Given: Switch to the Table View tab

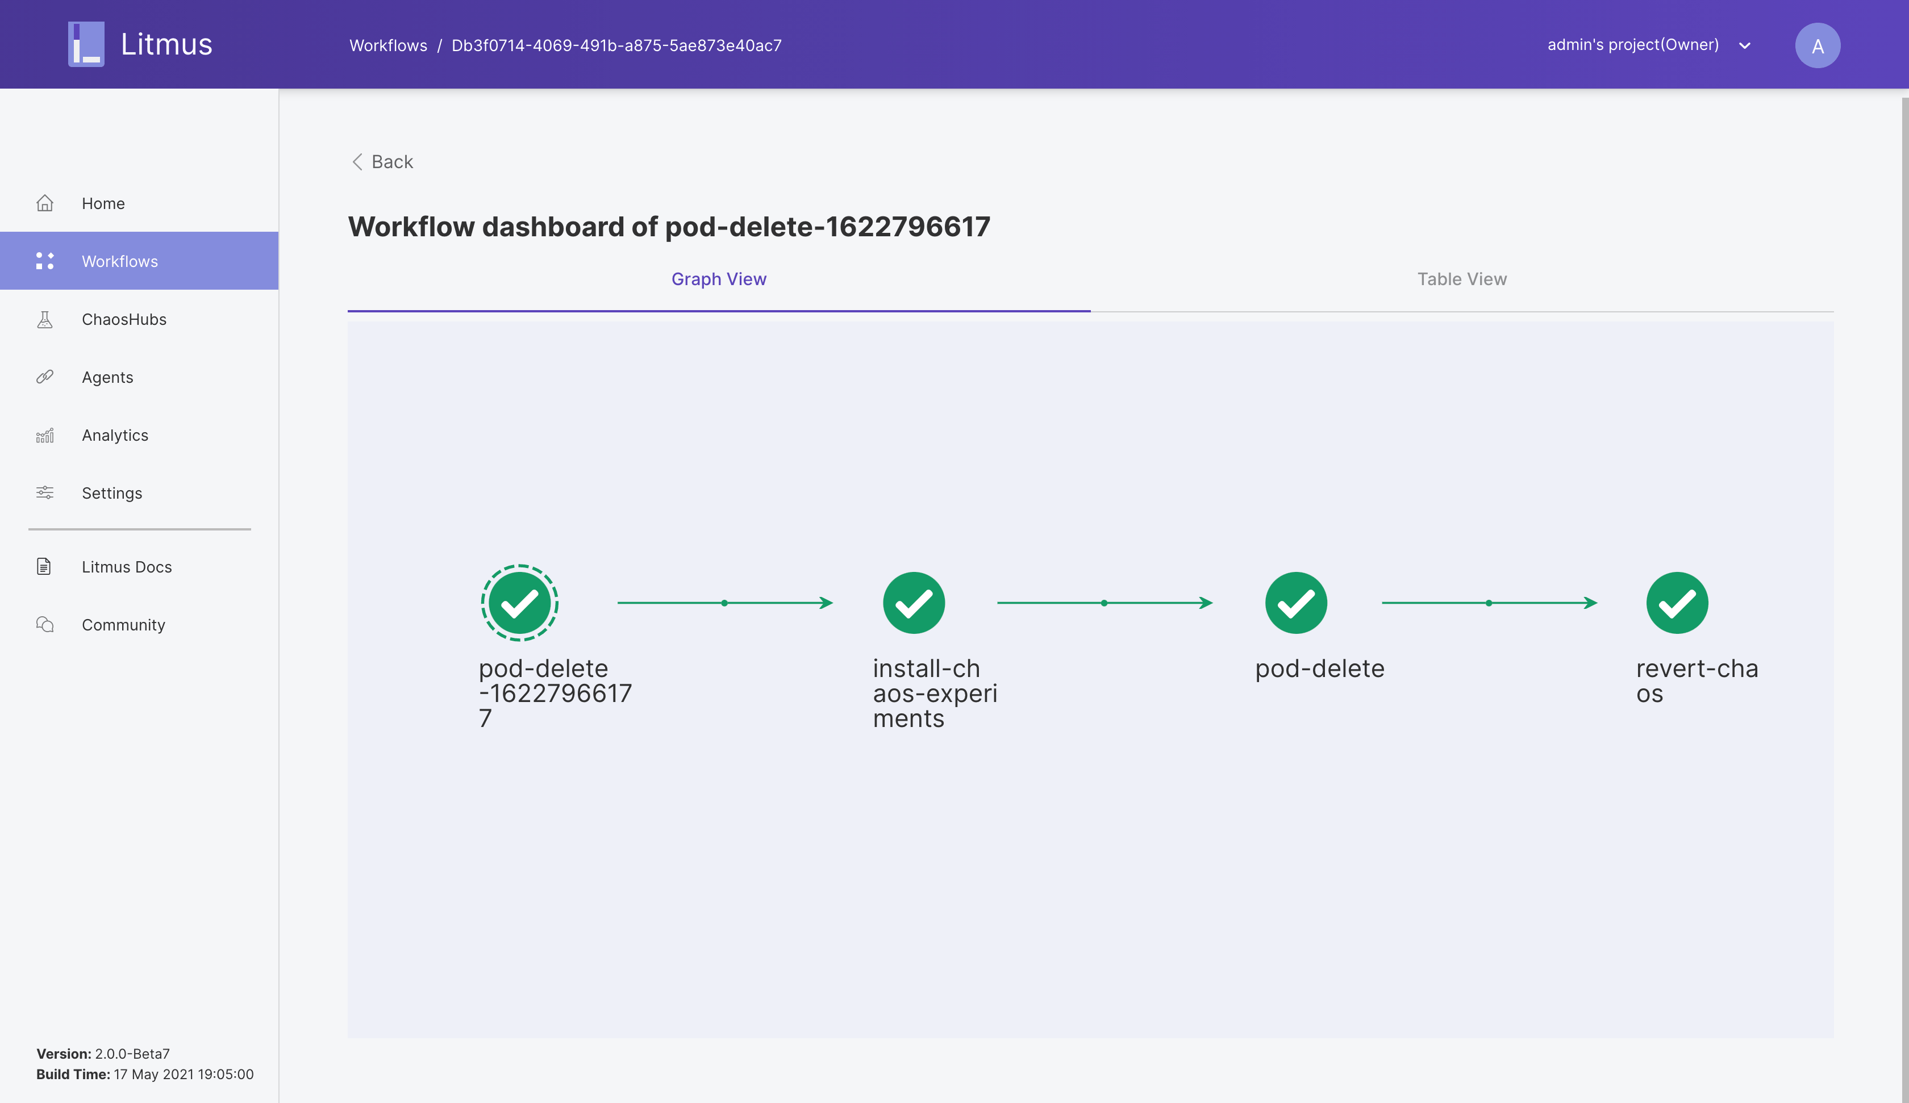Looking at the screenshot, I should tap(1461, 279).
